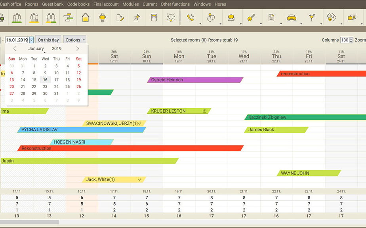Click the envelope mail icon

(x=231, y=18)
